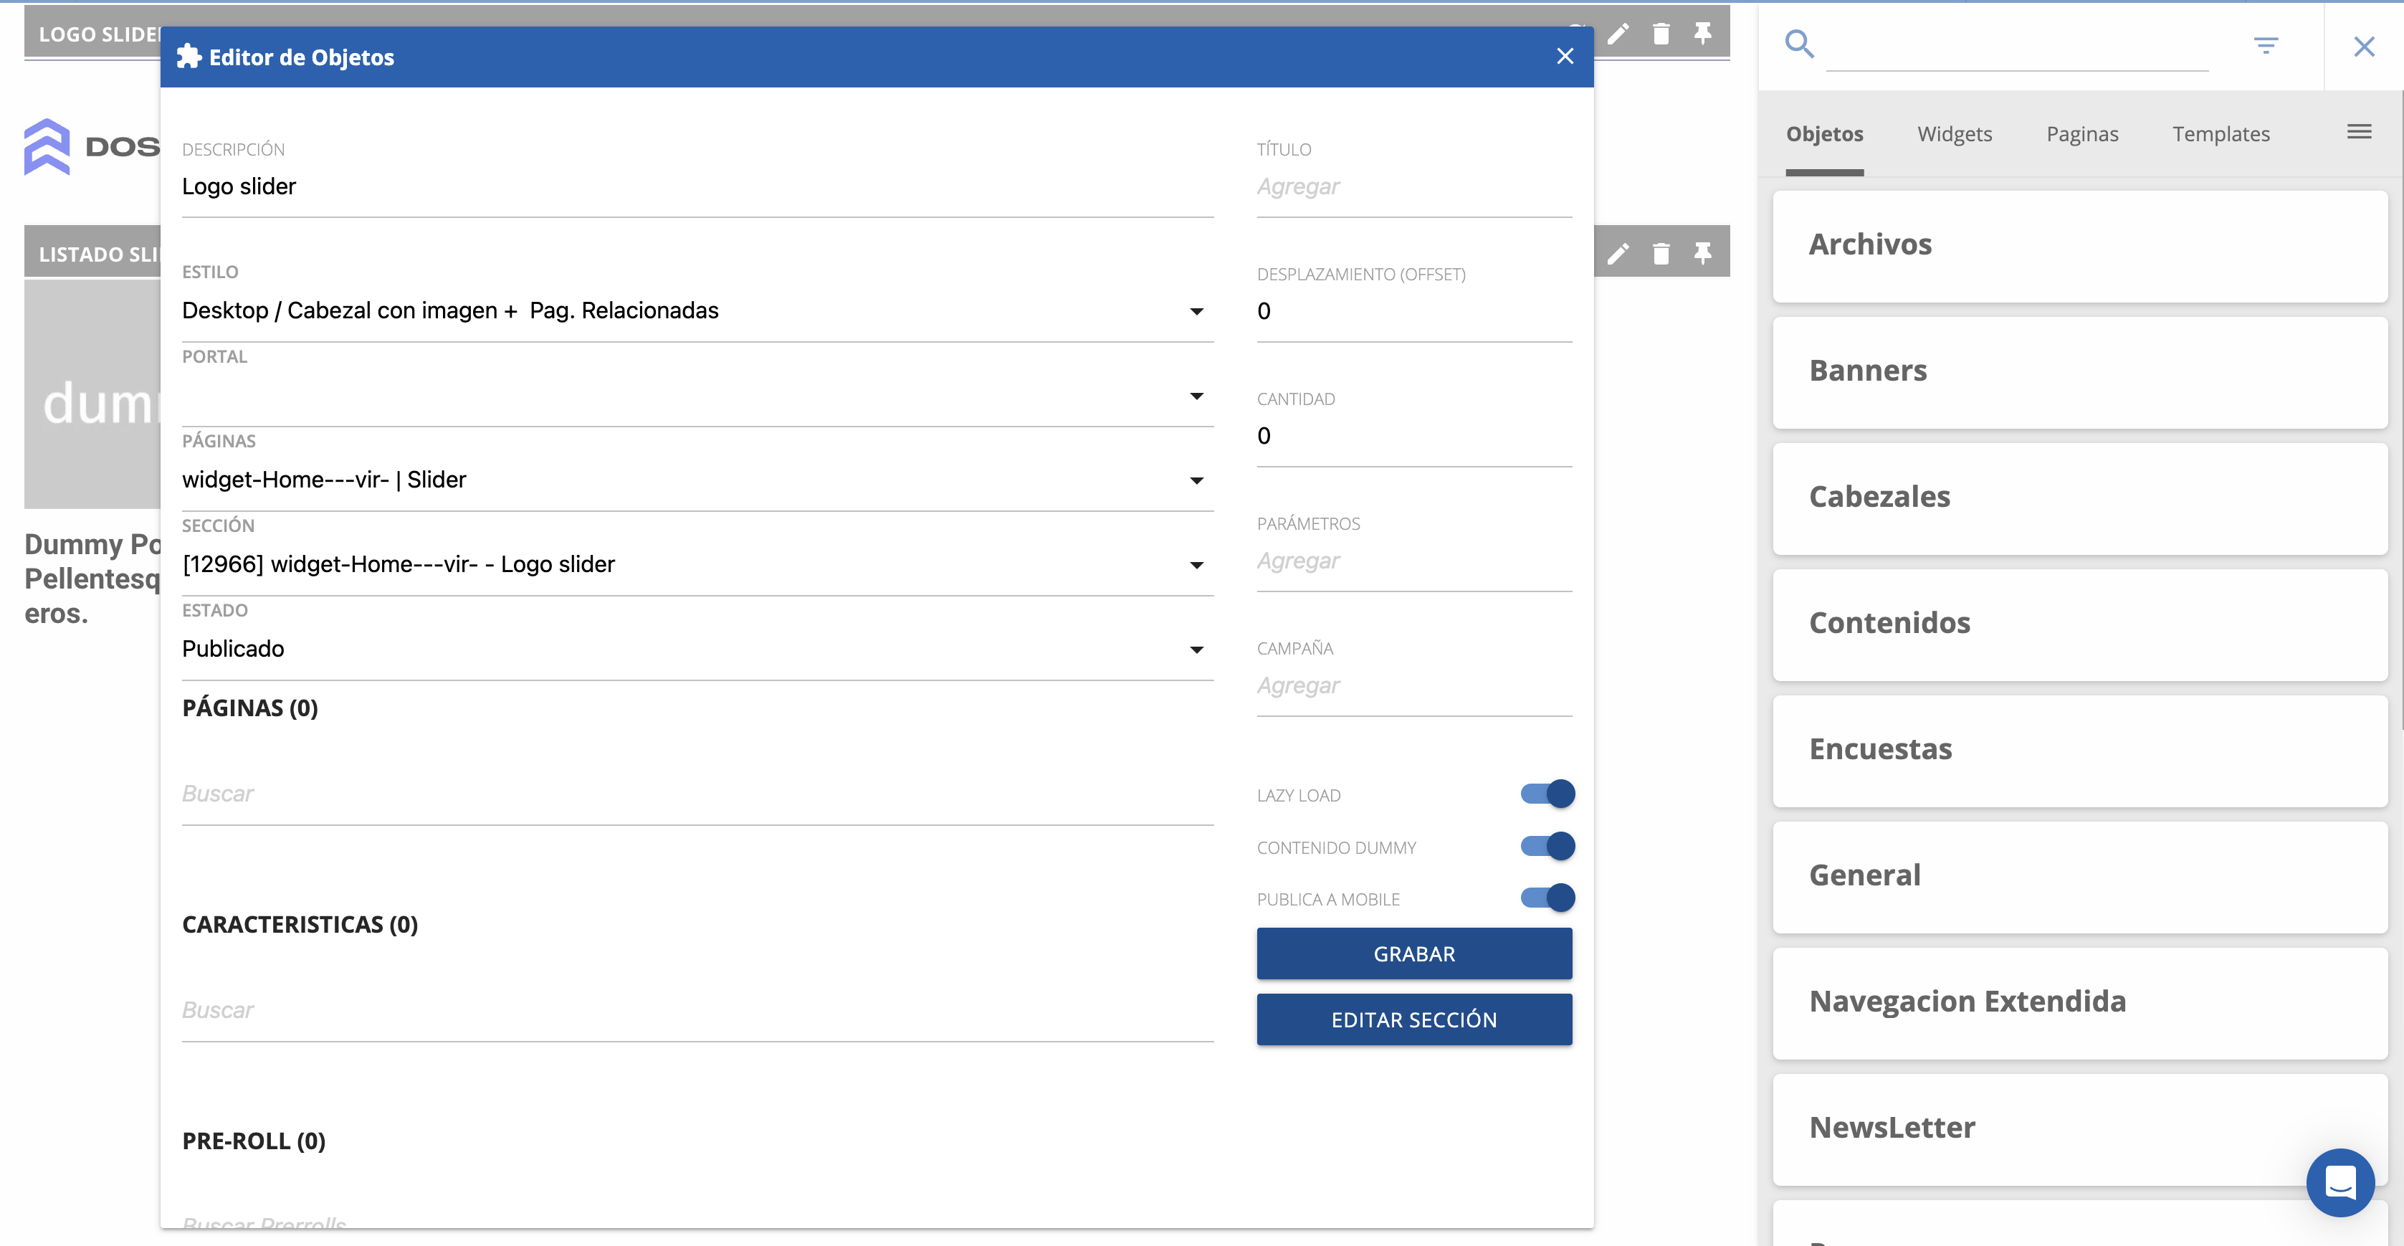The width and height of the screenshot is (2404, 1246).
Task: Open the hamburger menu beside Templates tab
Action: point(2360,132)
